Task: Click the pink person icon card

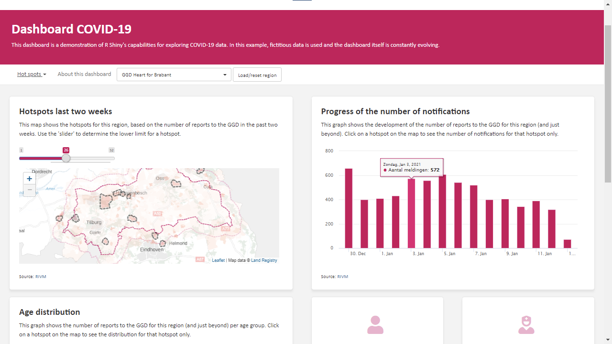Action: pos(375,324)
